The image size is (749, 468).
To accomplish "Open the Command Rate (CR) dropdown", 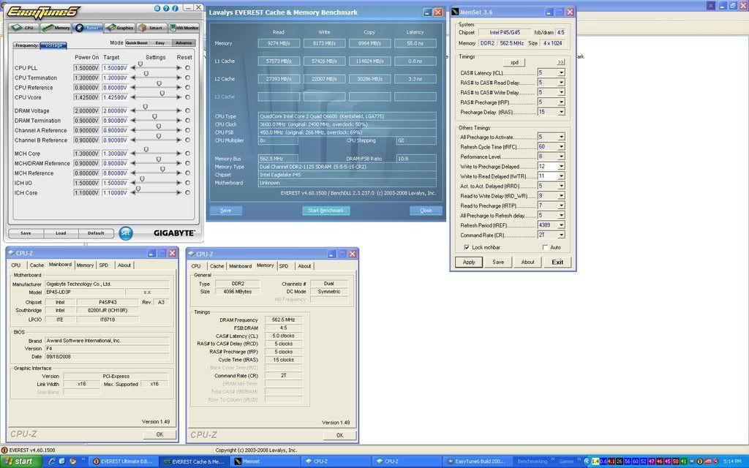I will (561, 235).
